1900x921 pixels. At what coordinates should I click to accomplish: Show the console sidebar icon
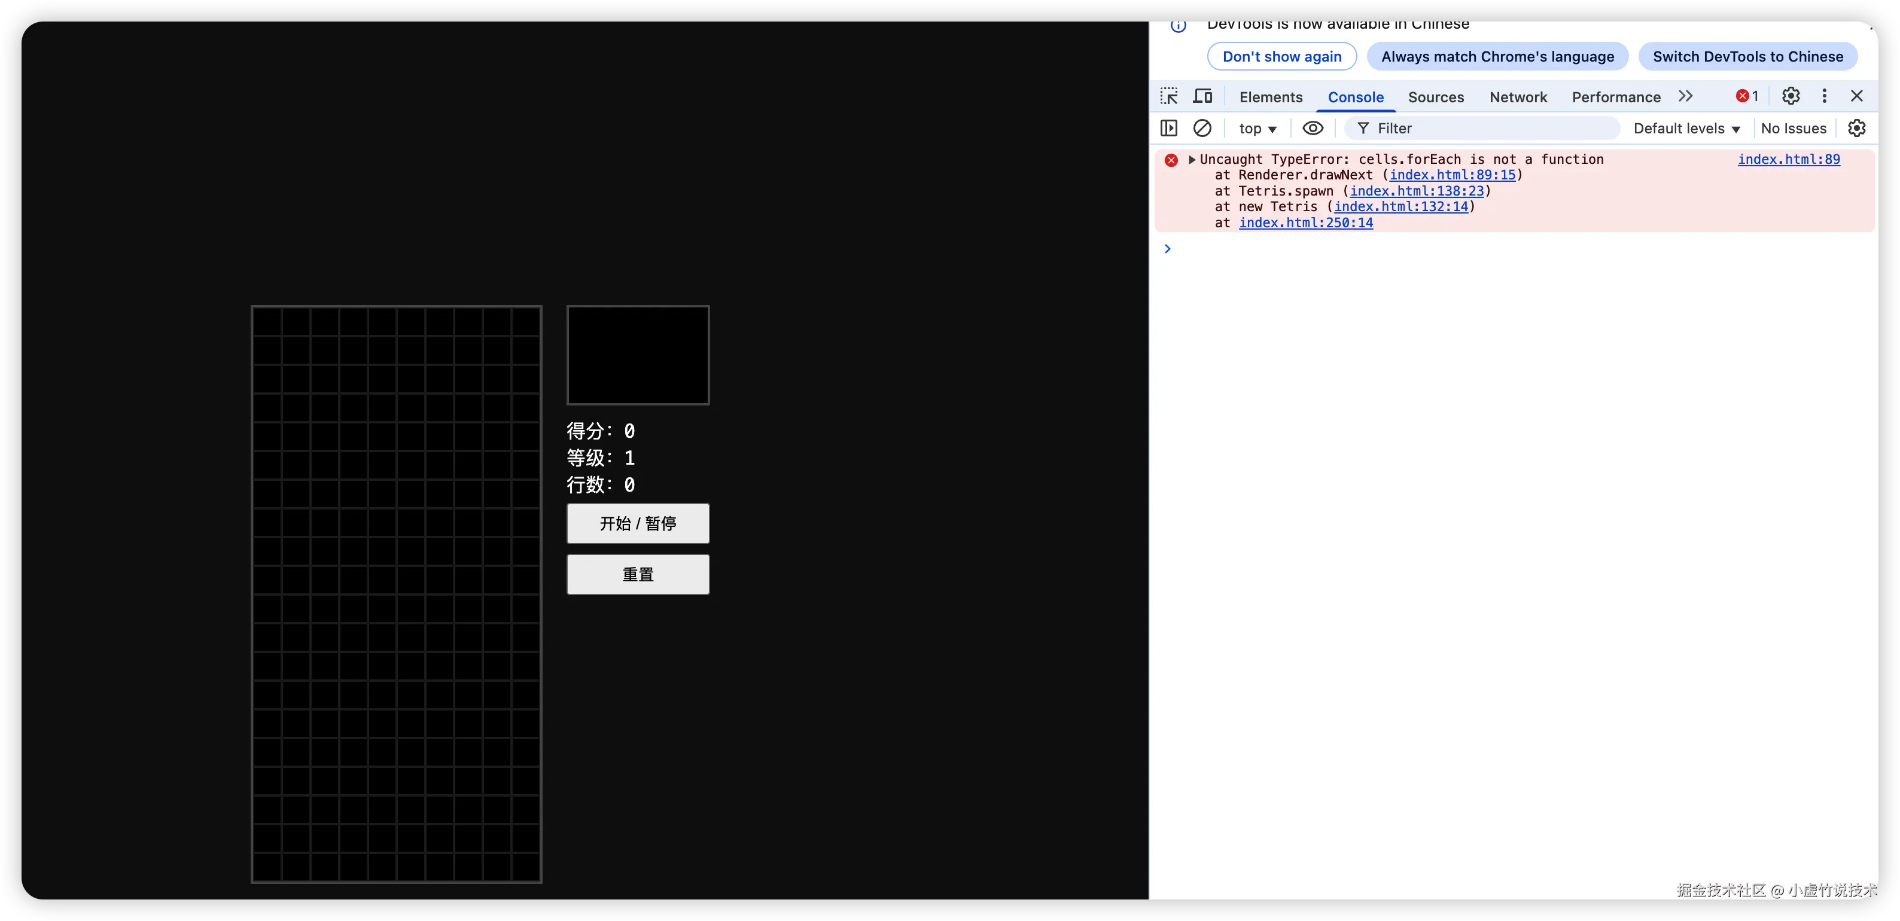pyautogui.click(x=1169, y=129)
